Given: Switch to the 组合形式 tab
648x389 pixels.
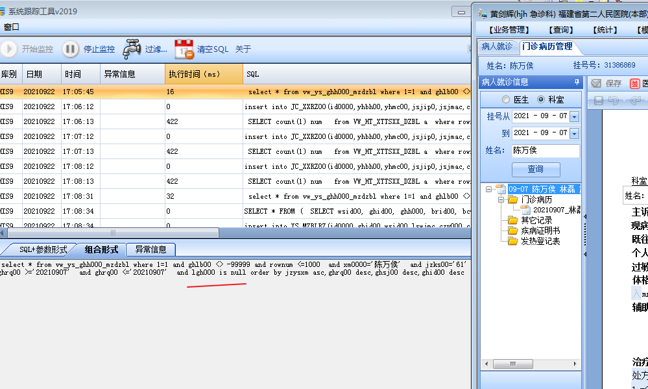Looking at the screenshot, I should 101,249.
